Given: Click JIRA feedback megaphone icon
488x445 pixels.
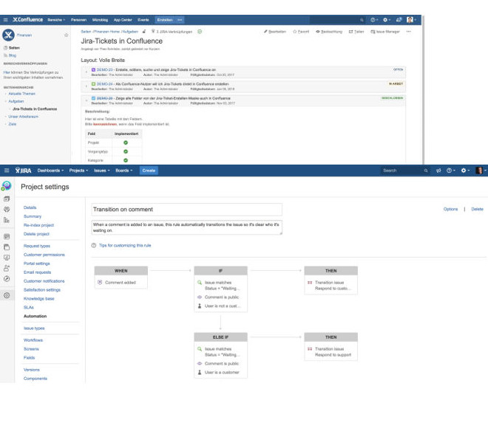Looking at the screenshot, I should pyautogui.click(x=438, y=170).
